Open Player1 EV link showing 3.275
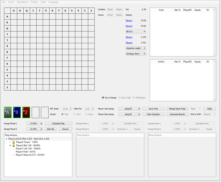 [x=129, y=37]
